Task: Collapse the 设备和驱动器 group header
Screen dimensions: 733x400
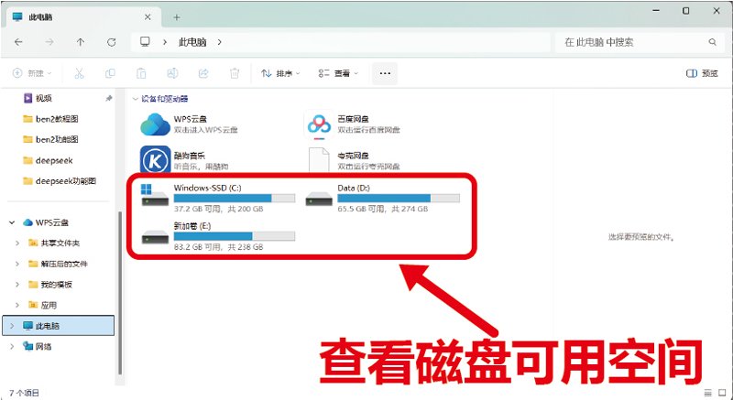Action: click(136, 99)
